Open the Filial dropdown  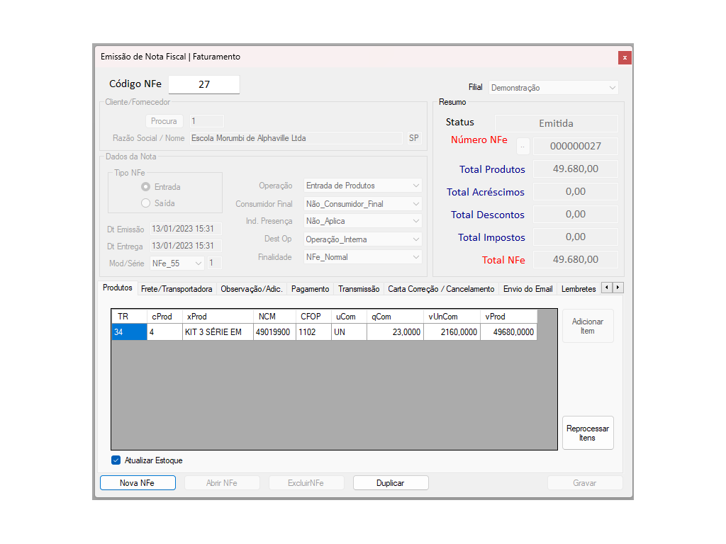point(612,88)
